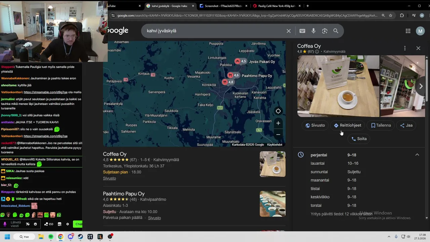This screenshot has width=430, height=242.
Task: Save place with Tallenna button
Action: [381, 125]
